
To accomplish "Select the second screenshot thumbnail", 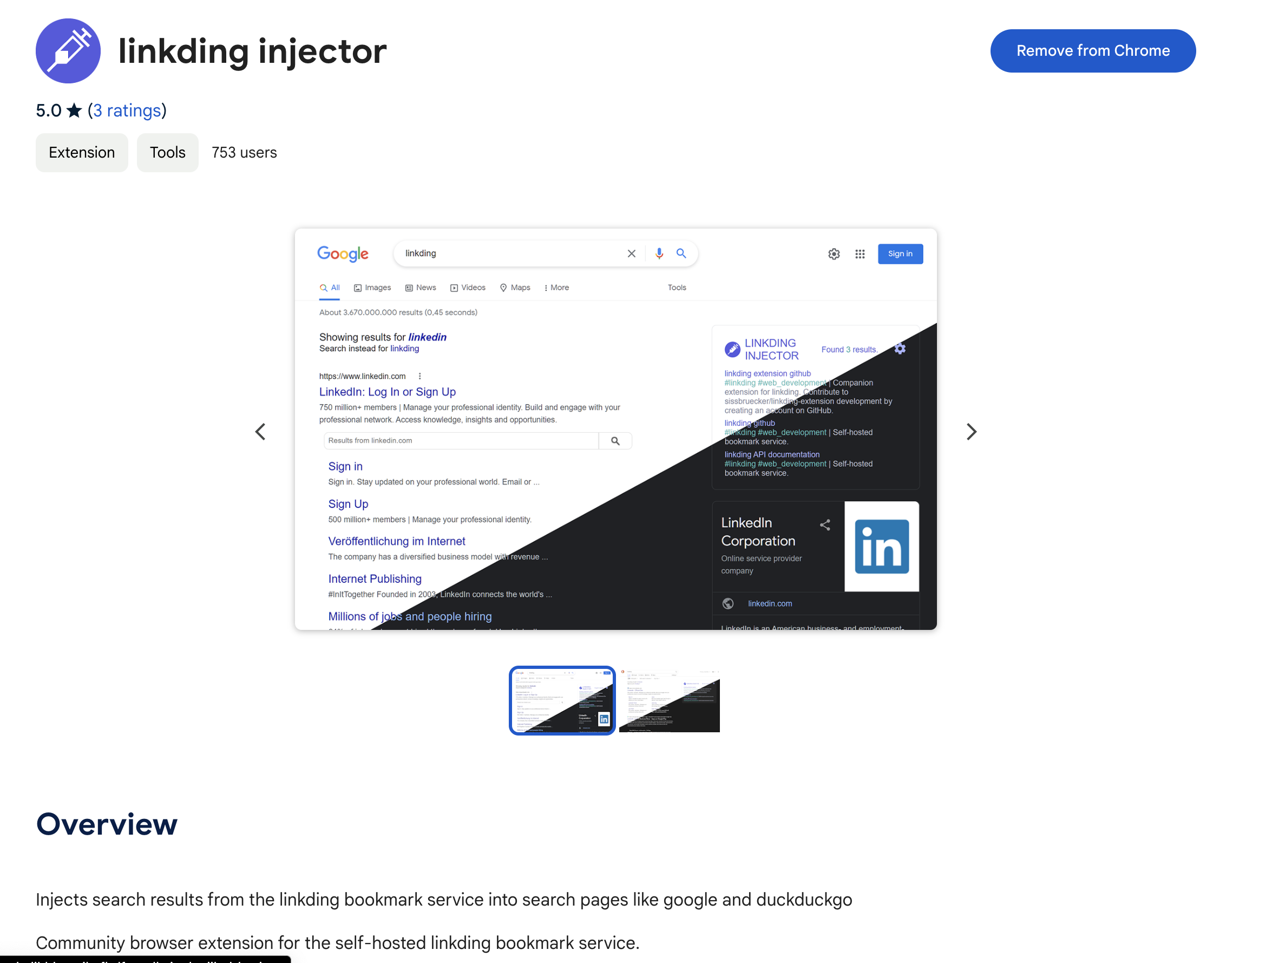I will (x=670, y=700).
